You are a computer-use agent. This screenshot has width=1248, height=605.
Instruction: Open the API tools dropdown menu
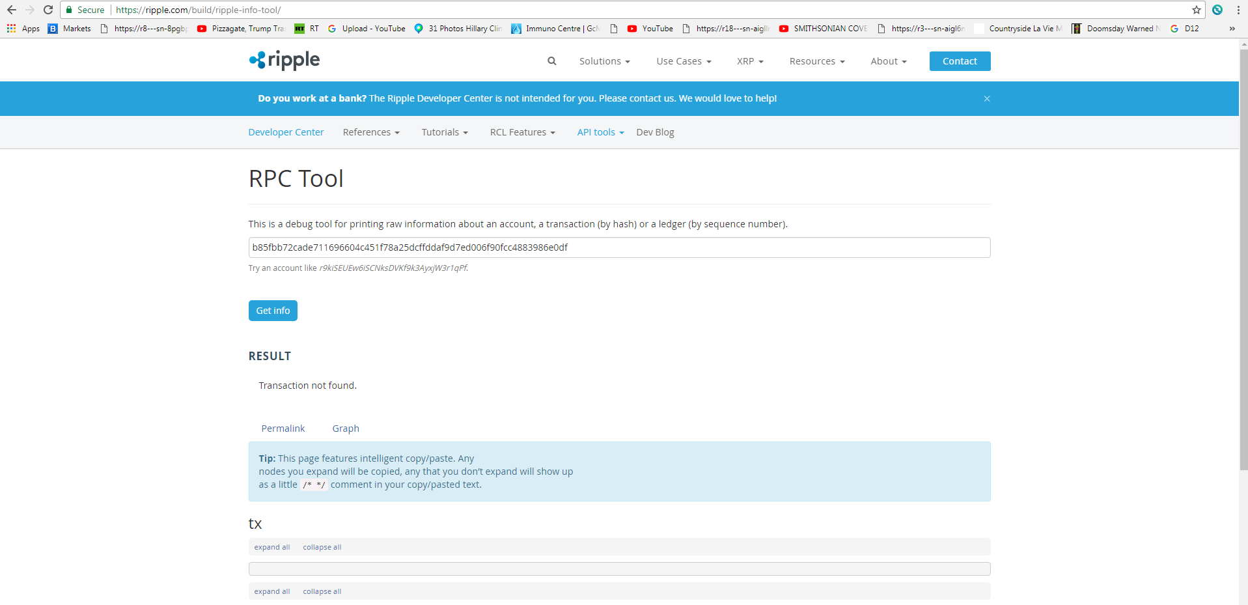[x=600, y=132]
